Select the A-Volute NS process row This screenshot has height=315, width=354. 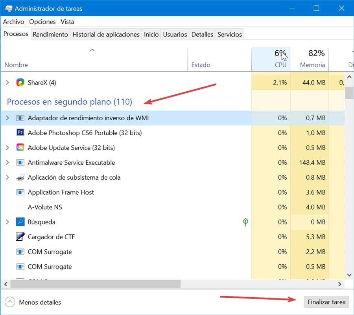(x=173, y=207)
